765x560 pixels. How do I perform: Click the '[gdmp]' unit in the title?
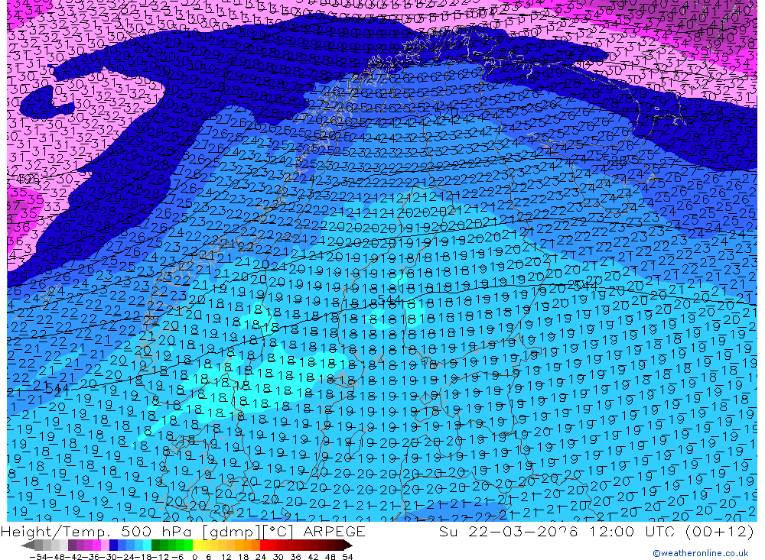231,532
